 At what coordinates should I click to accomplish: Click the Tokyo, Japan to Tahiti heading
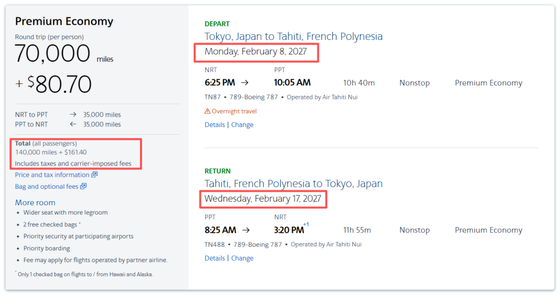293,36
